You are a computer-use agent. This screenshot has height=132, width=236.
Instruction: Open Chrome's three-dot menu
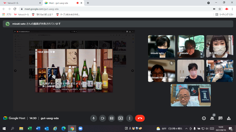click(232, 9)
